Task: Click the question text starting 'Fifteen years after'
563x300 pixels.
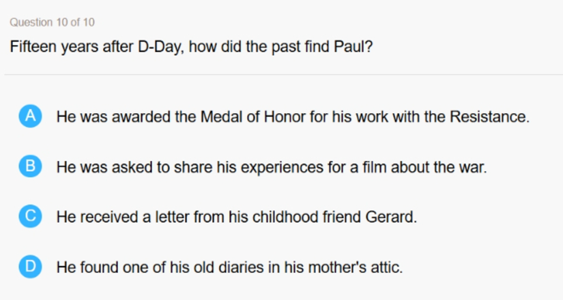Action: click(191, 47)
